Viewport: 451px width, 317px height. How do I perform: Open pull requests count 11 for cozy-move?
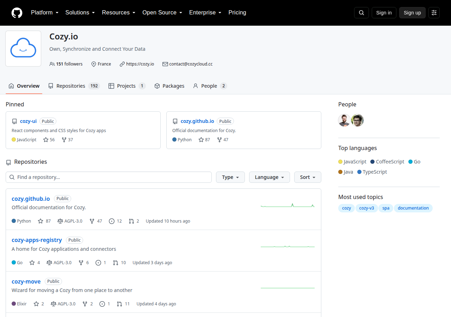click(x=123, y=304)
